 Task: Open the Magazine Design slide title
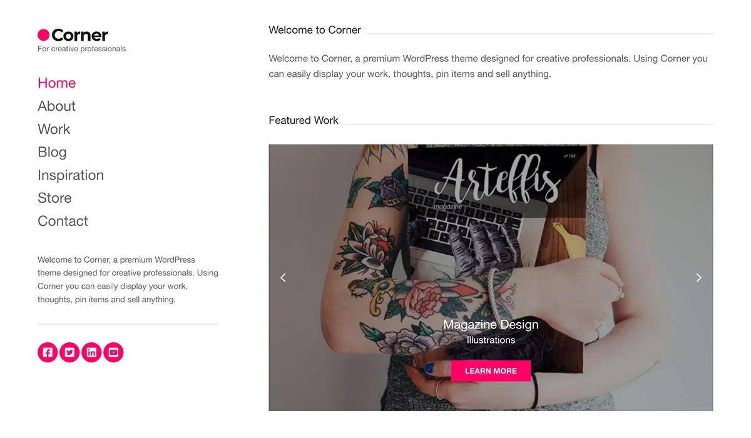click(491, 324)
